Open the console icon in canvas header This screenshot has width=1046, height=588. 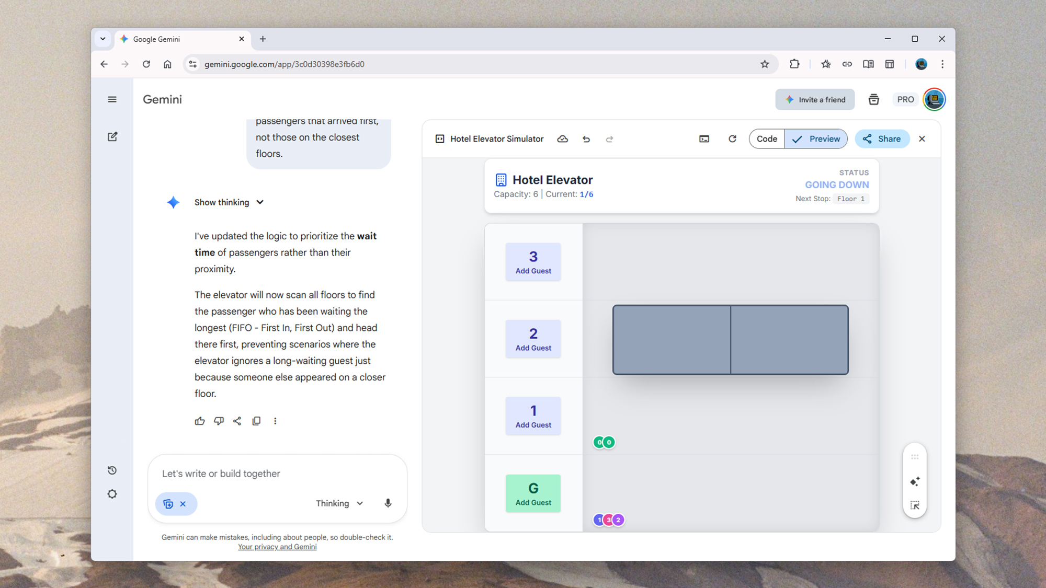tap(704, 139)
